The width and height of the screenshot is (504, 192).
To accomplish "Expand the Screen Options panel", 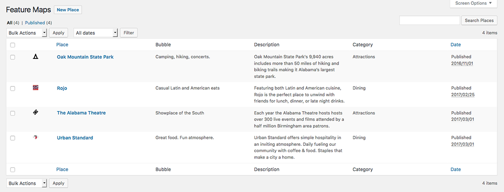I will point(474,3).
